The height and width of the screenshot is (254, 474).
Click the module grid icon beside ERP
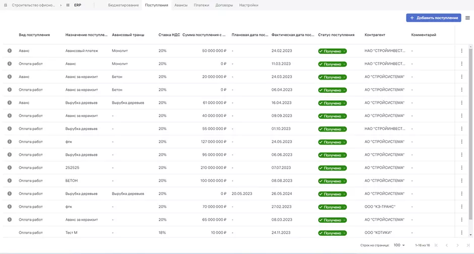(x=68, y=5)
